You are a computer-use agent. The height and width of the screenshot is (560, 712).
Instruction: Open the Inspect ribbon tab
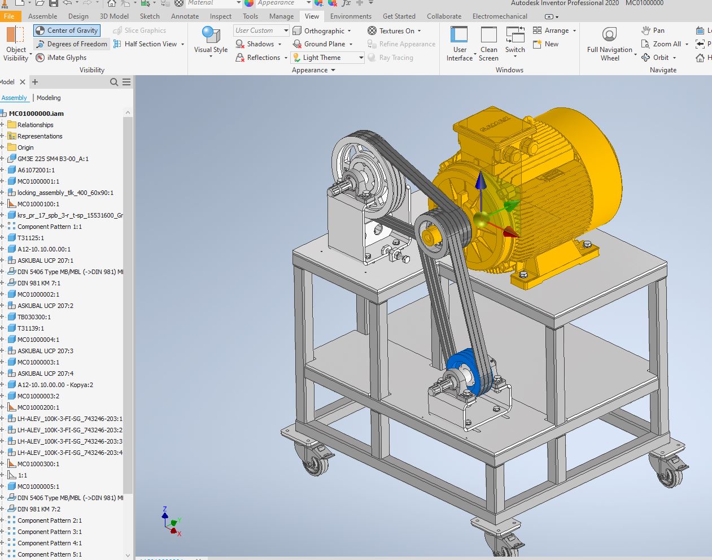tap(221, 16)
